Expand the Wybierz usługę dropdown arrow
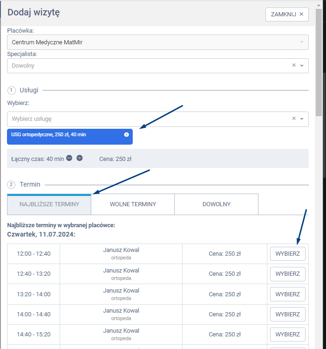Image resolution: width=326 pixels, height=349 pixels. click(302, 119)
